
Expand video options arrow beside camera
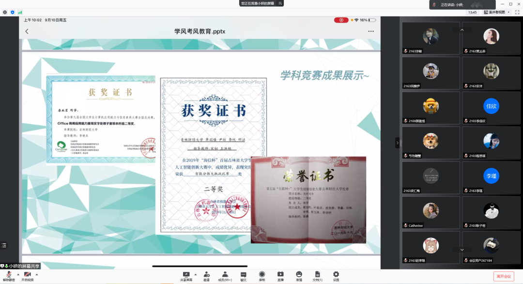pos(37,274)
